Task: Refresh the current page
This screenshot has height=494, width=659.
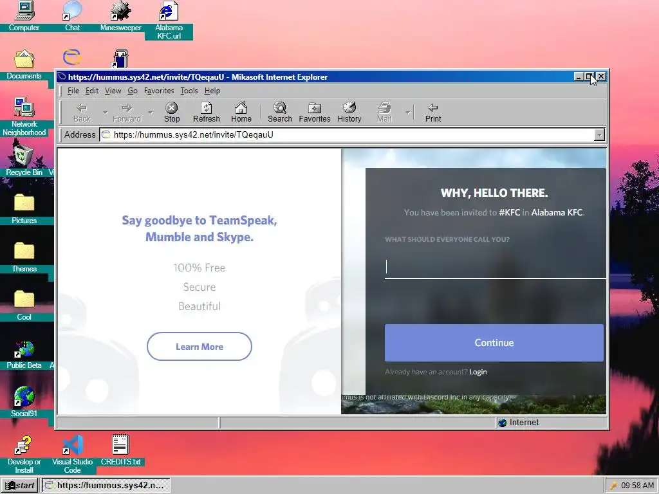Action: [x=207, y=113]
